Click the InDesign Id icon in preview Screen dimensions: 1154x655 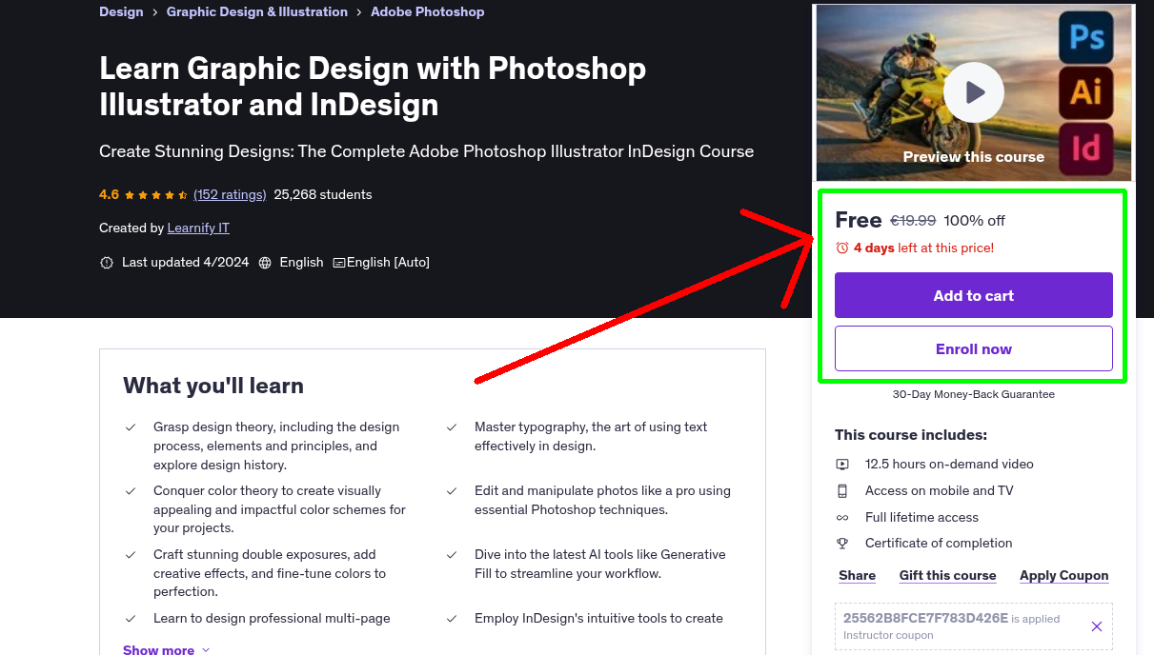pos(1086,149)
